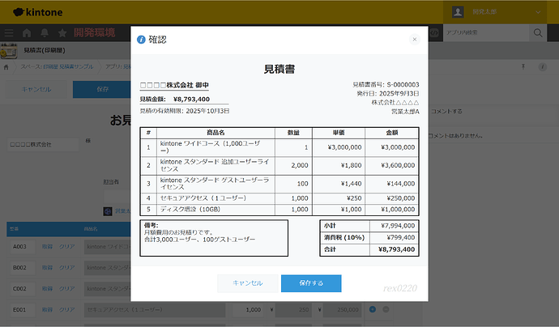Click the background 保存 button
The height and width of the screenshot is (327, 559).
(102, 89)
